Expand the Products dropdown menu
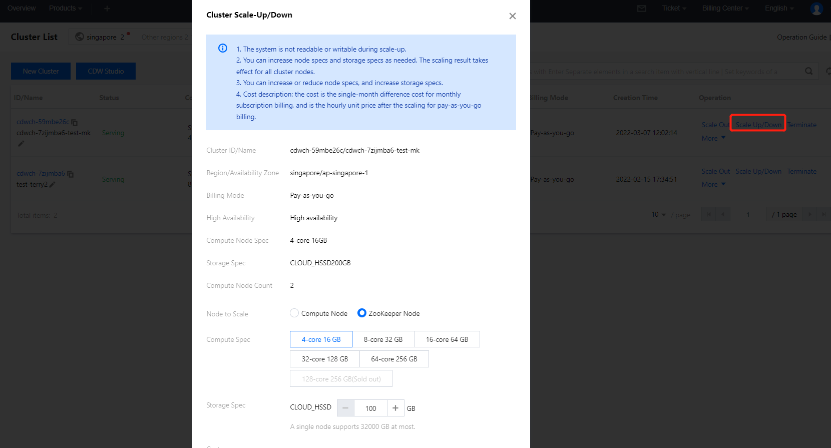Image resolution: width=831 pixels, height=448 pixels. [x=65, y=9]
